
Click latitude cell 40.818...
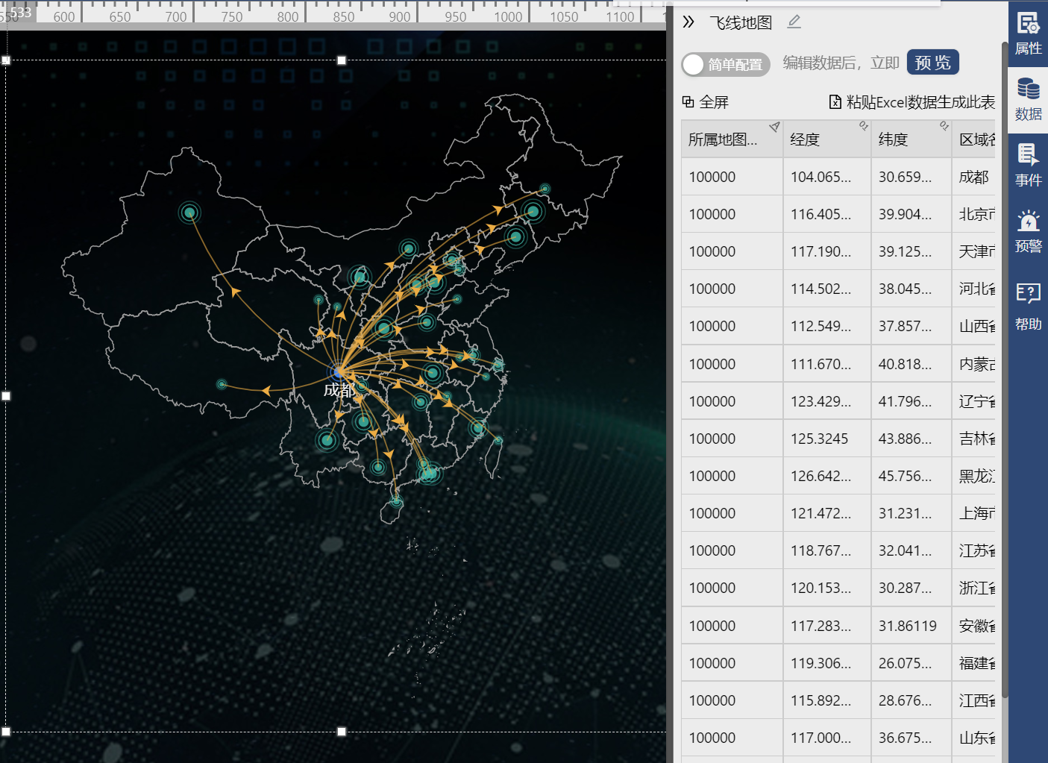(911, 364)
